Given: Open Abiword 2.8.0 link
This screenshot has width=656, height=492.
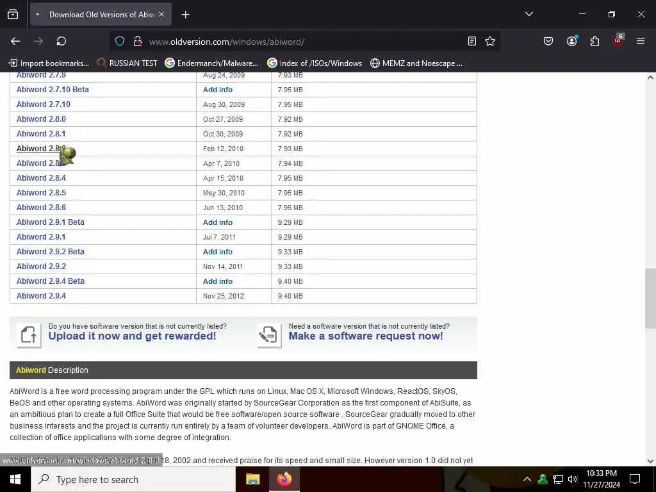Looking at the screenshot, I should [x=41, y=119].
